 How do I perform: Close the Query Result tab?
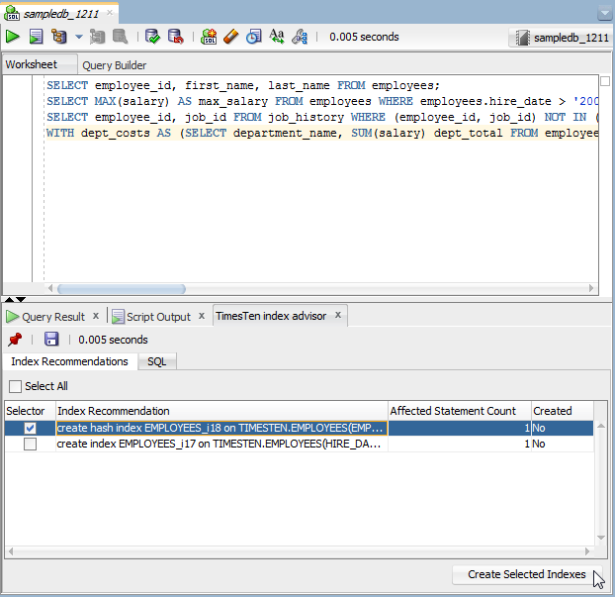pos(96,316)
